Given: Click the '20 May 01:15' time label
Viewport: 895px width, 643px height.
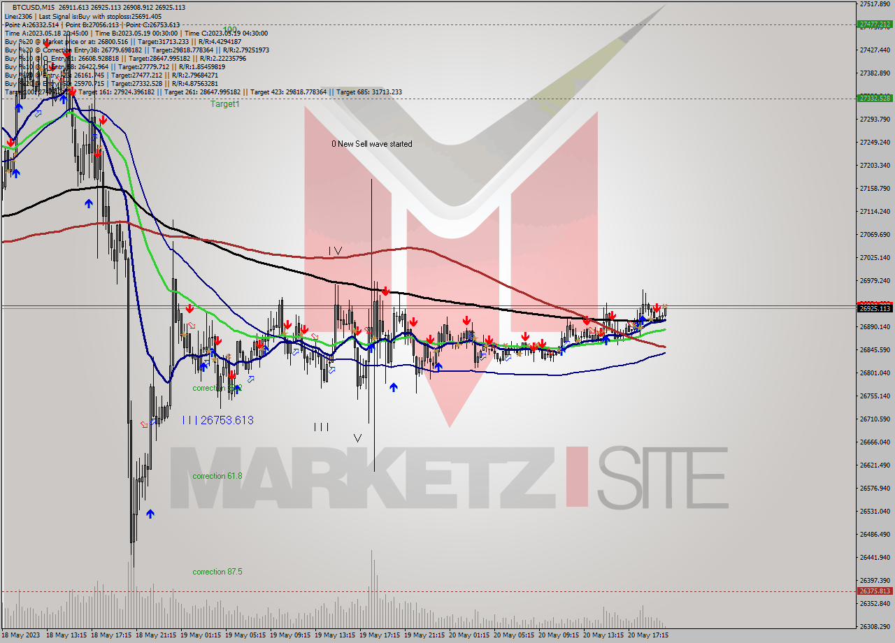Looking at the screenshot, I should click(471, 636).
